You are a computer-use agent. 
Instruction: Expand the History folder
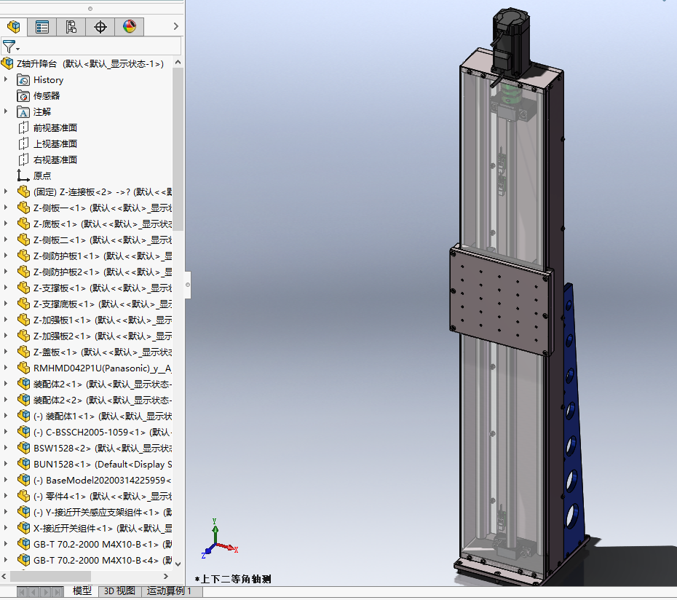(x=6, y=79)
